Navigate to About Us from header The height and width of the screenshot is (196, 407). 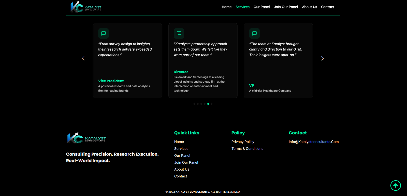309,7
